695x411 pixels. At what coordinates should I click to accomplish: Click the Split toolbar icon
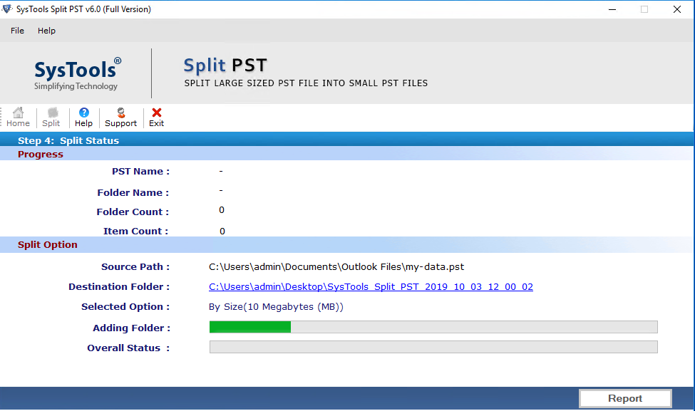[x=51, y=118]
